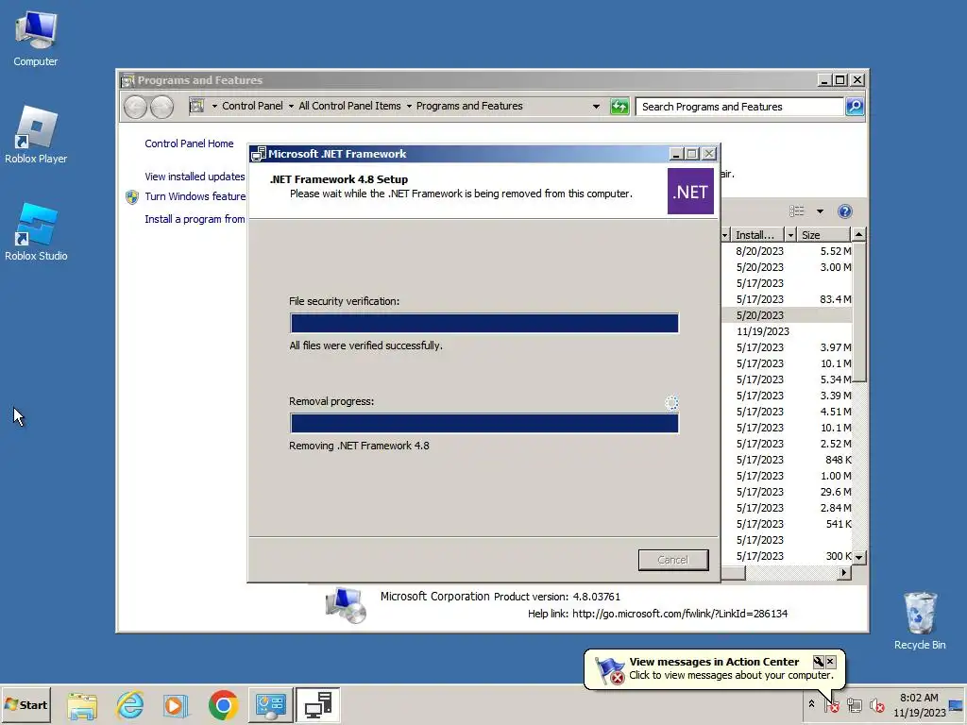Open View installed updates

[x=195, y=177]
